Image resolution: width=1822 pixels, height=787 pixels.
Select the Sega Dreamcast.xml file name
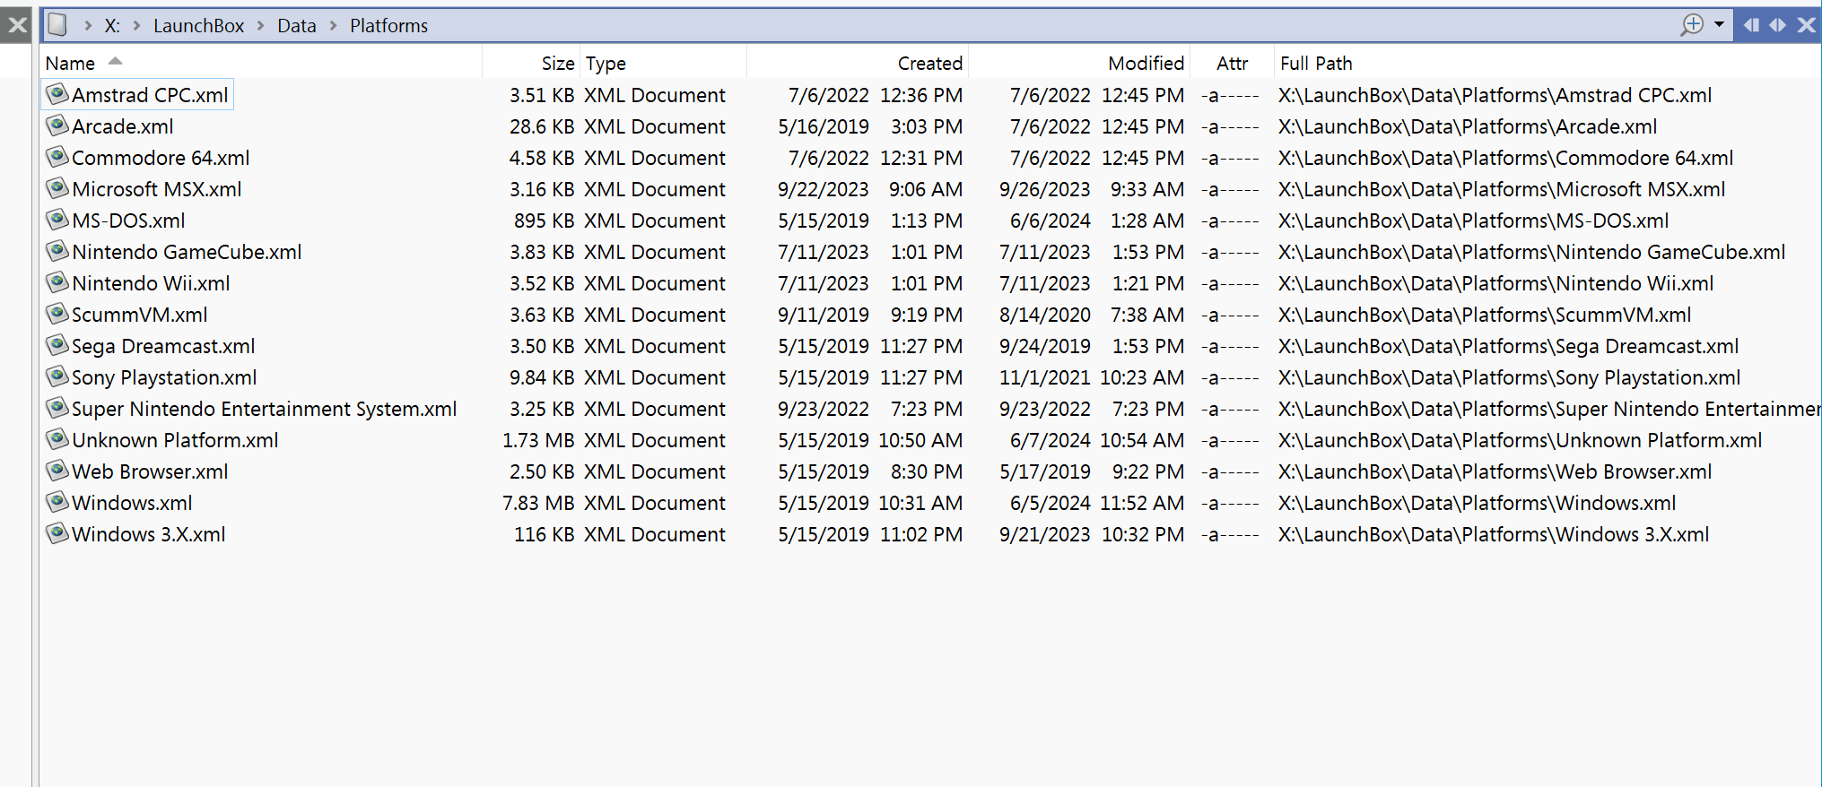(x=163, y=346)
